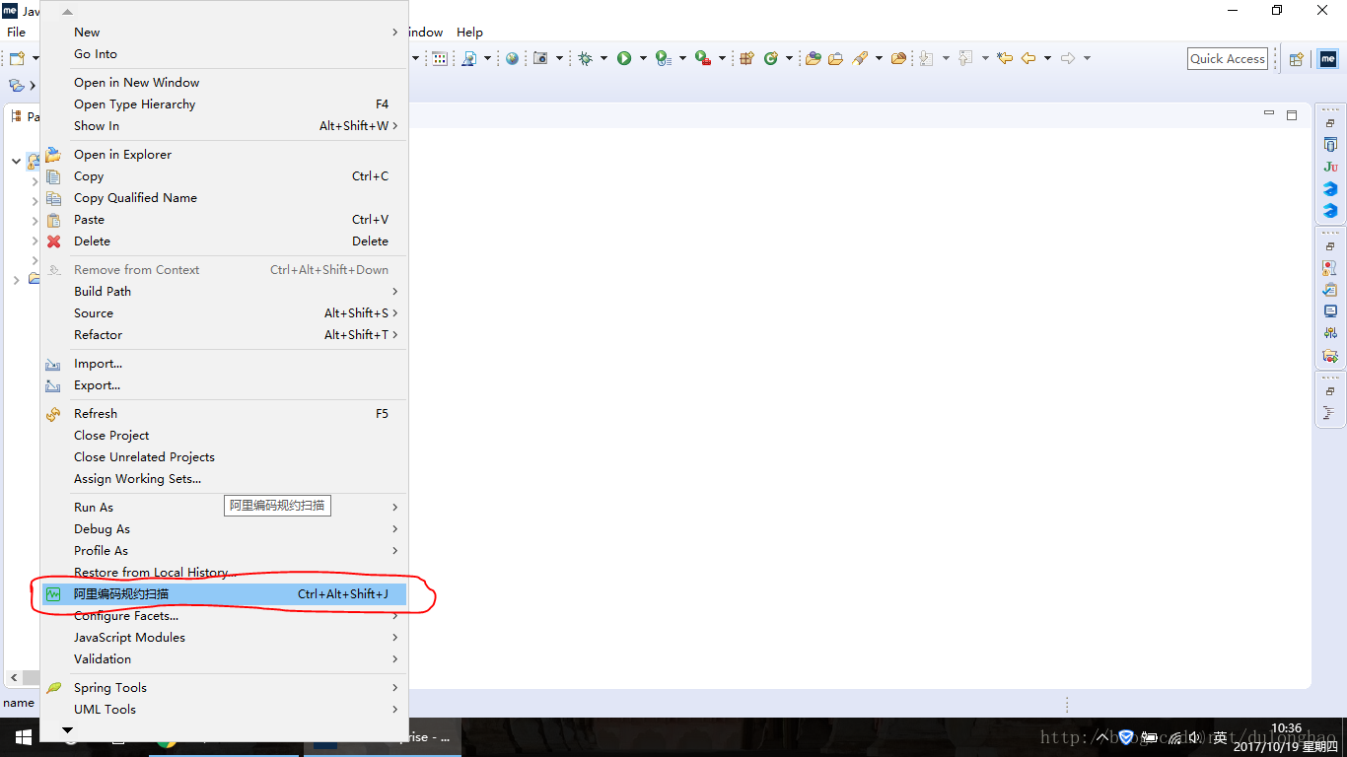Click the Debug bug icon in toolbar
Viewport: 1347px width, 757px height.
[585, 58]
